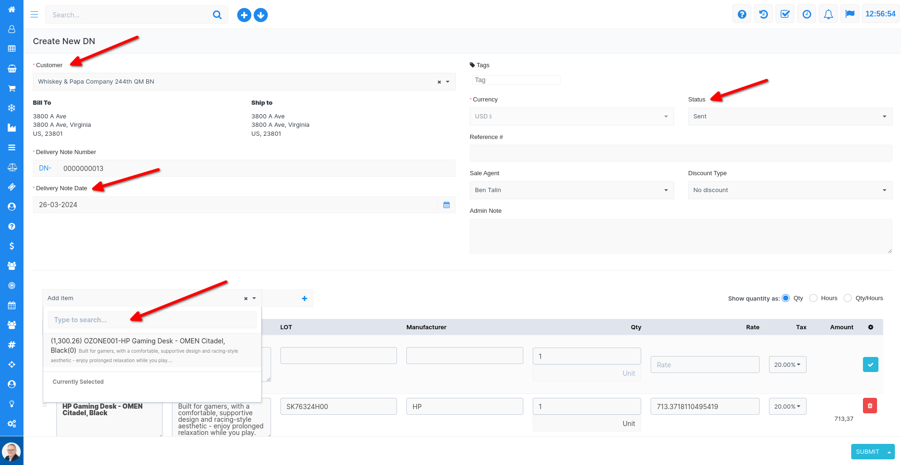Screen dimensions: 901x465
Task: Click the bell notifications icon
Action: (828, 15)
